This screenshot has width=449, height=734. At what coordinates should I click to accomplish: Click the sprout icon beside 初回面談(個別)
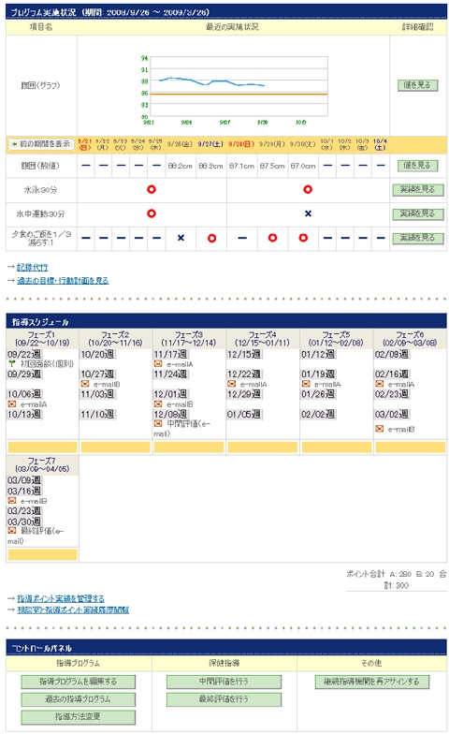[x=11, y=363]
